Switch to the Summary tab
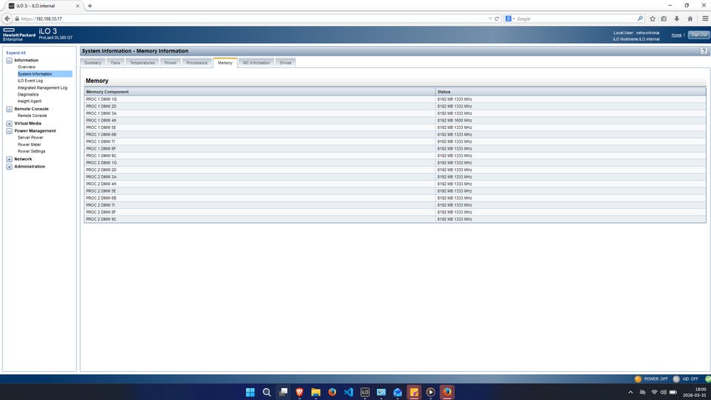 click(x=93, y=62)
